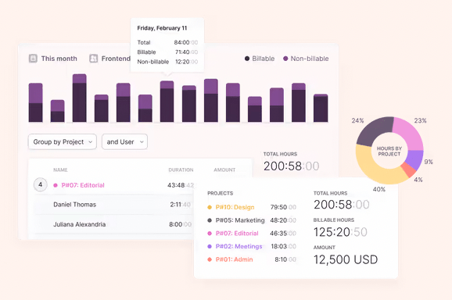
Task: Click the yellow dot beside P#10: Design
Action: click(210, 207)
